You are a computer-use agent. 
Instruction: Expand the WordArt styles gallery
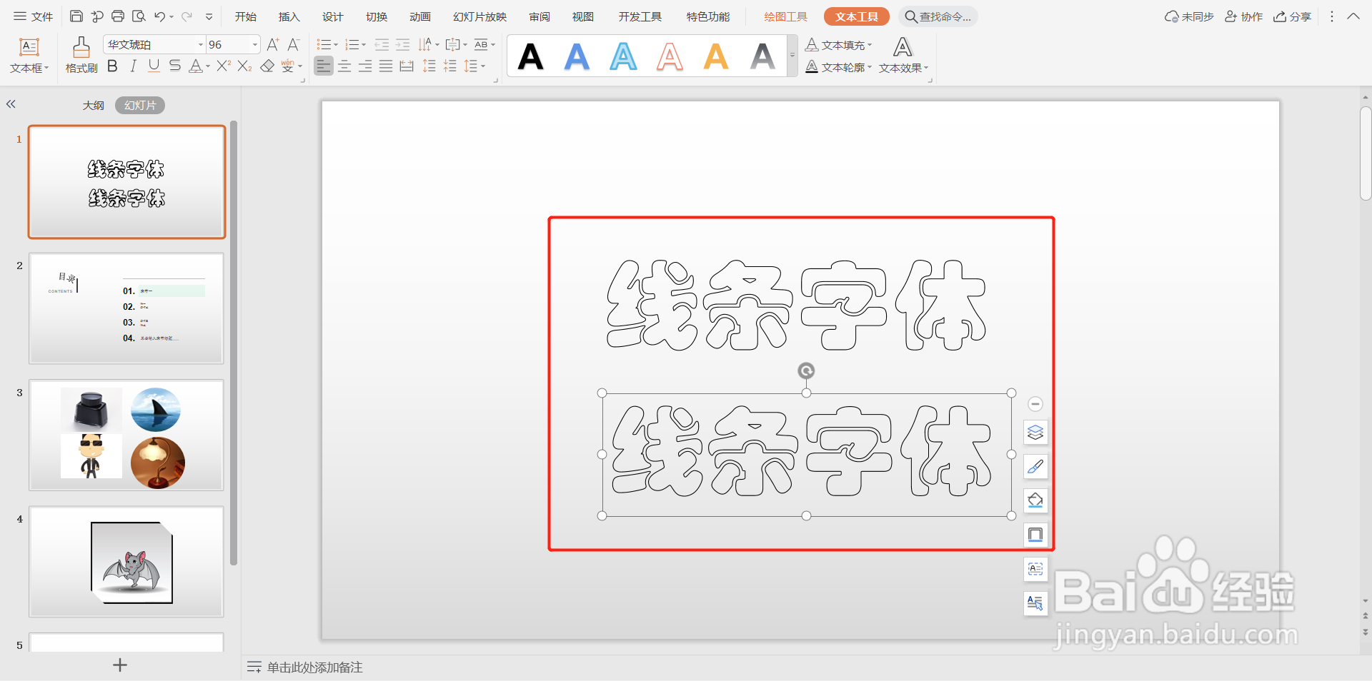tap(792, 55)
